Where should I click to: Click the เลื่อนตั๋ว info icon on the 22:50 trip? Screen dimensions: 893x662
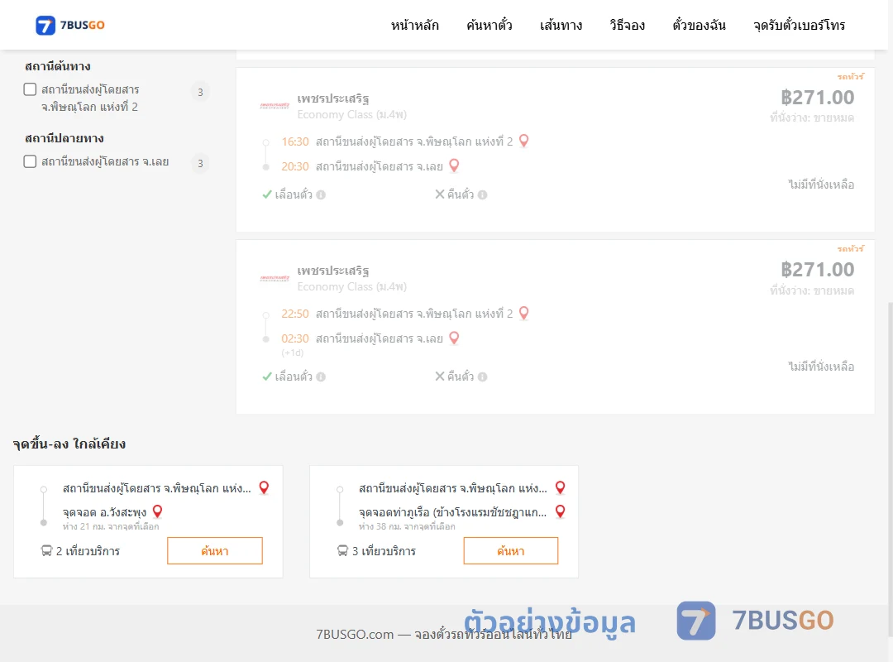coord(321,377)
